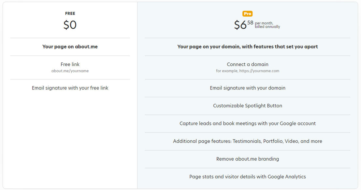Click the 'https://yourname.com' example text
Screen dimensions: 361x190
pos(259,71)
